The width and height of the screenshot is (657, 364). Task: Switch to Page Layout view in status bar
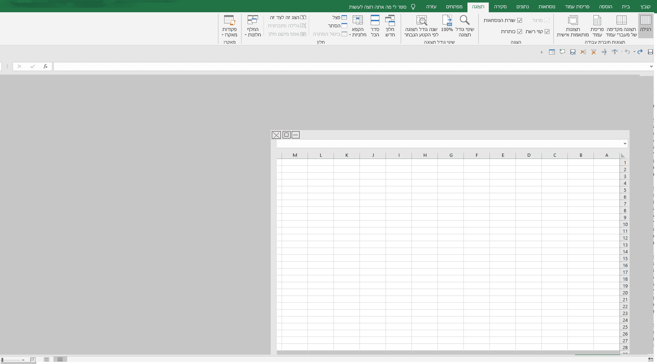47,359
